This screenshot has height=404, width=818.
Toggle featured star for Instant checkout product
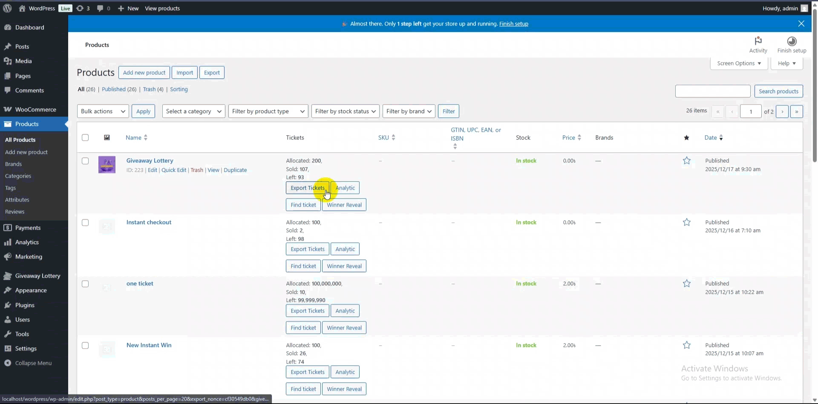point(686,222)
